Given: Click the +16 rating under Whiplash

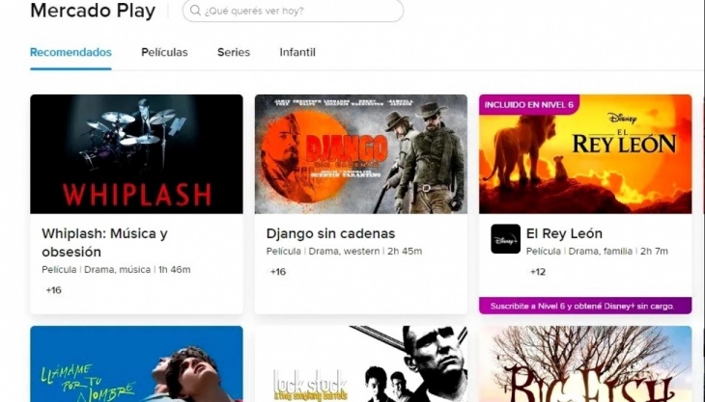Looking at the screenshot, I should click(53, 290).
